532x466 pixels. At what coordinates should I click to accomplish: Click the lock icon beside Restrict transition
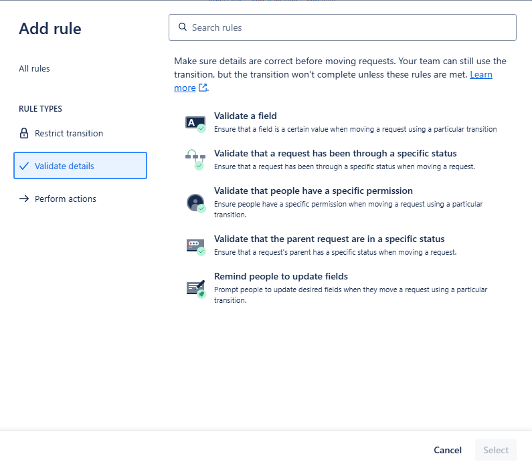pyautogui.click(x=23, y=133)
